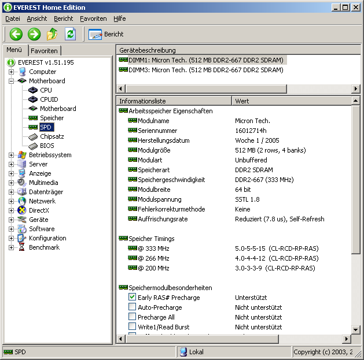Click the Geräte devices icon
364x360 pixels.
click(22, 219)
